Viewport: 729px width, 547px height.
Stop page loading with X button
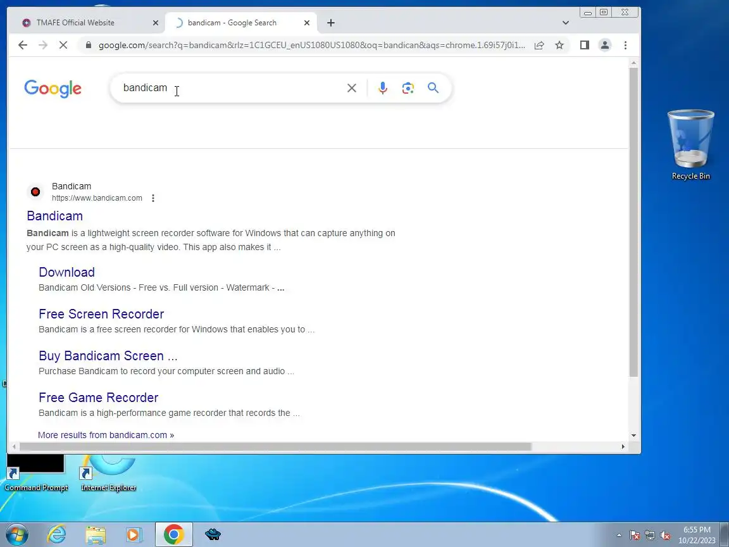tap(63, 45)
